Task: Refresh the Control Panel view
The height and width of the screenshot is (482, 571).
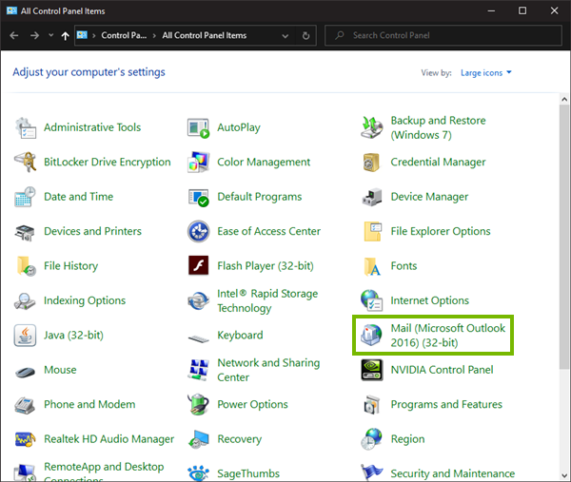Action: (x=305, y=35)
